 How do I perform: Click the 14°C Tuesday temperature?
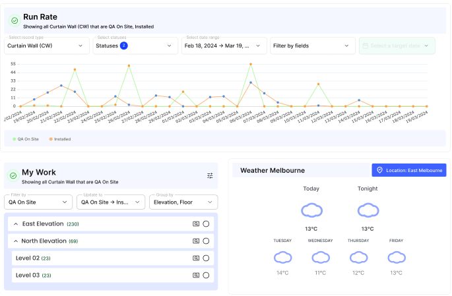(282, 273)
